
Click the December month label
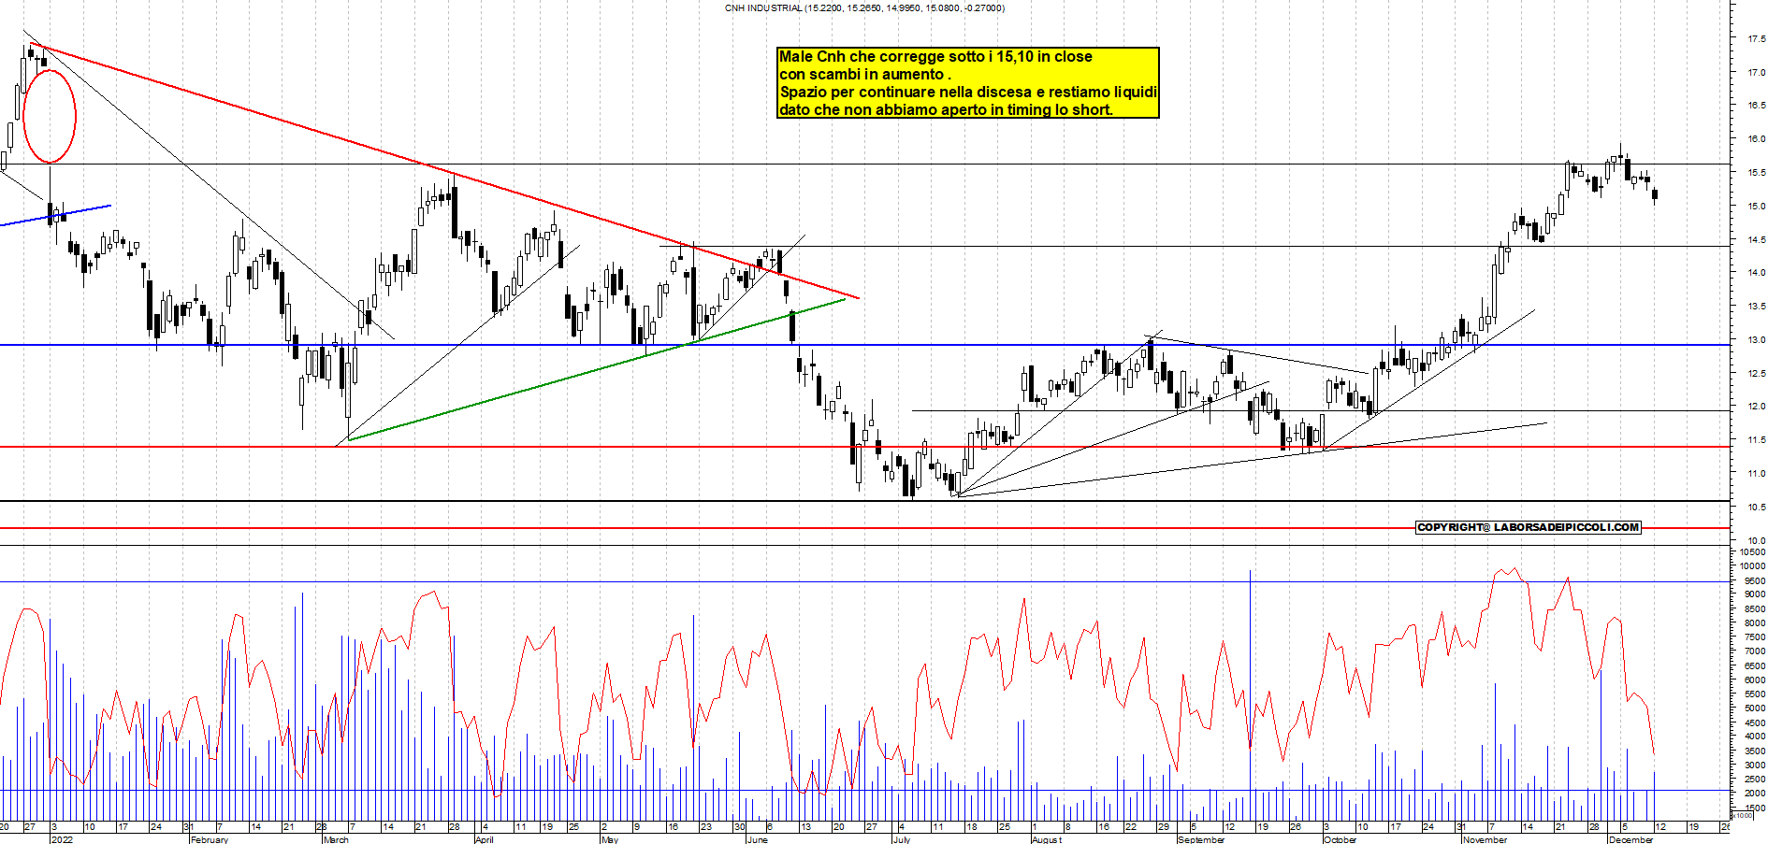click(1630, 839)
